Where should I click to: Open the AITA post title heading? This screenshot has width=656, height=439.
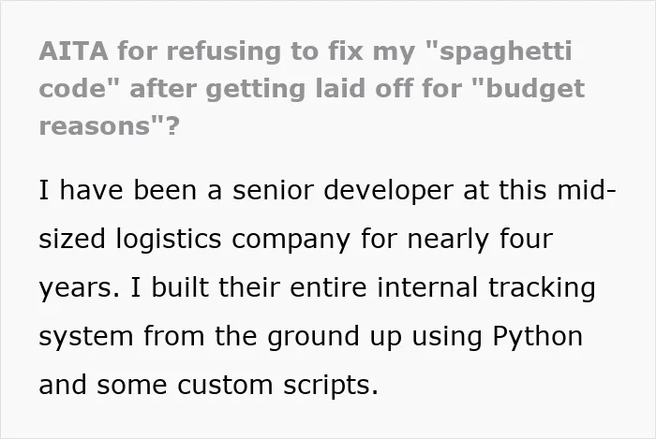tap(312, 88)
